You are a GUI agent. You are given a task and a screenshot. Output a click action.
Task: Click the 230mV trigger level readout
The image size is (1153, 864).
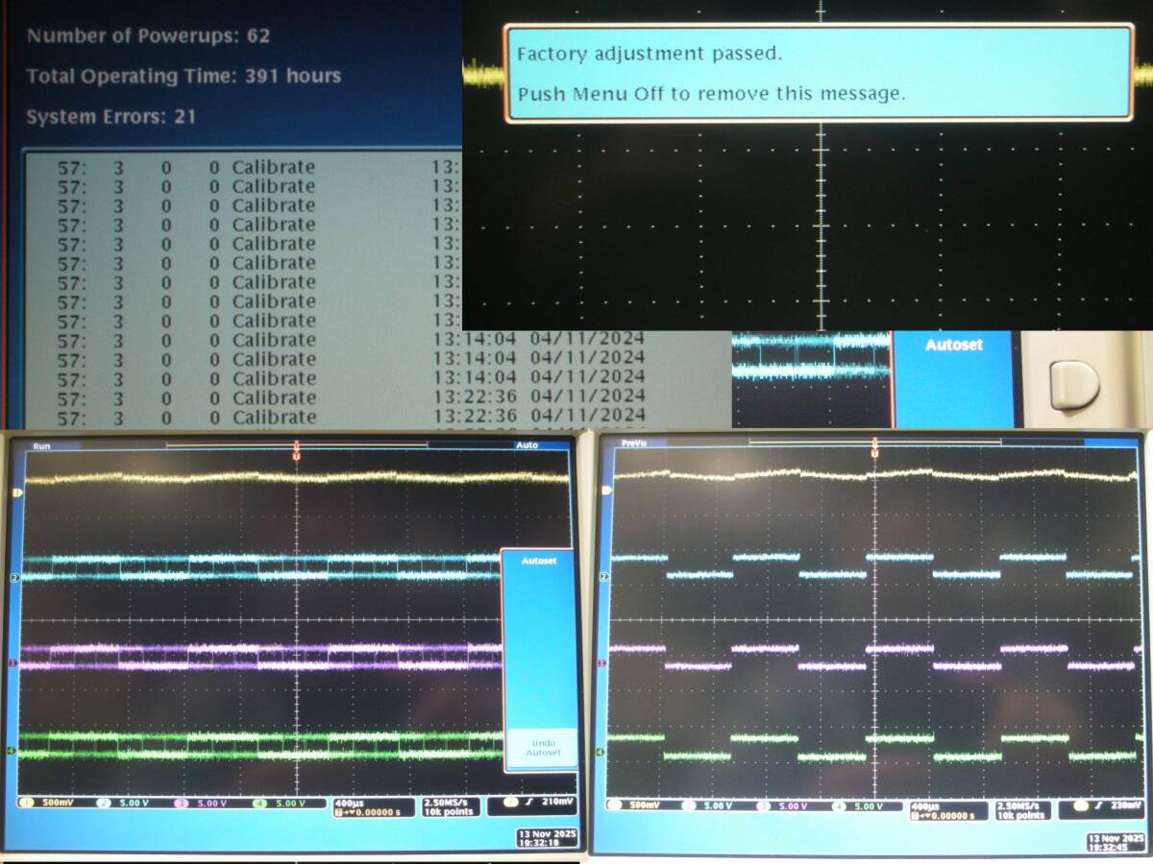click(1128, 805)
